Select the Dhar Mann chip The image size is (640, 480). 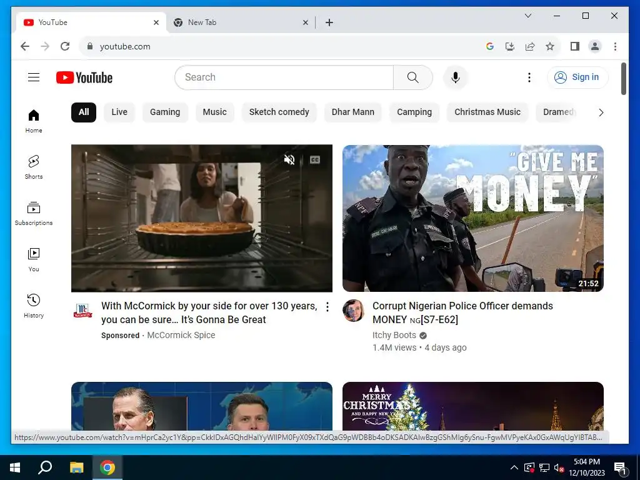click(353, 112)
